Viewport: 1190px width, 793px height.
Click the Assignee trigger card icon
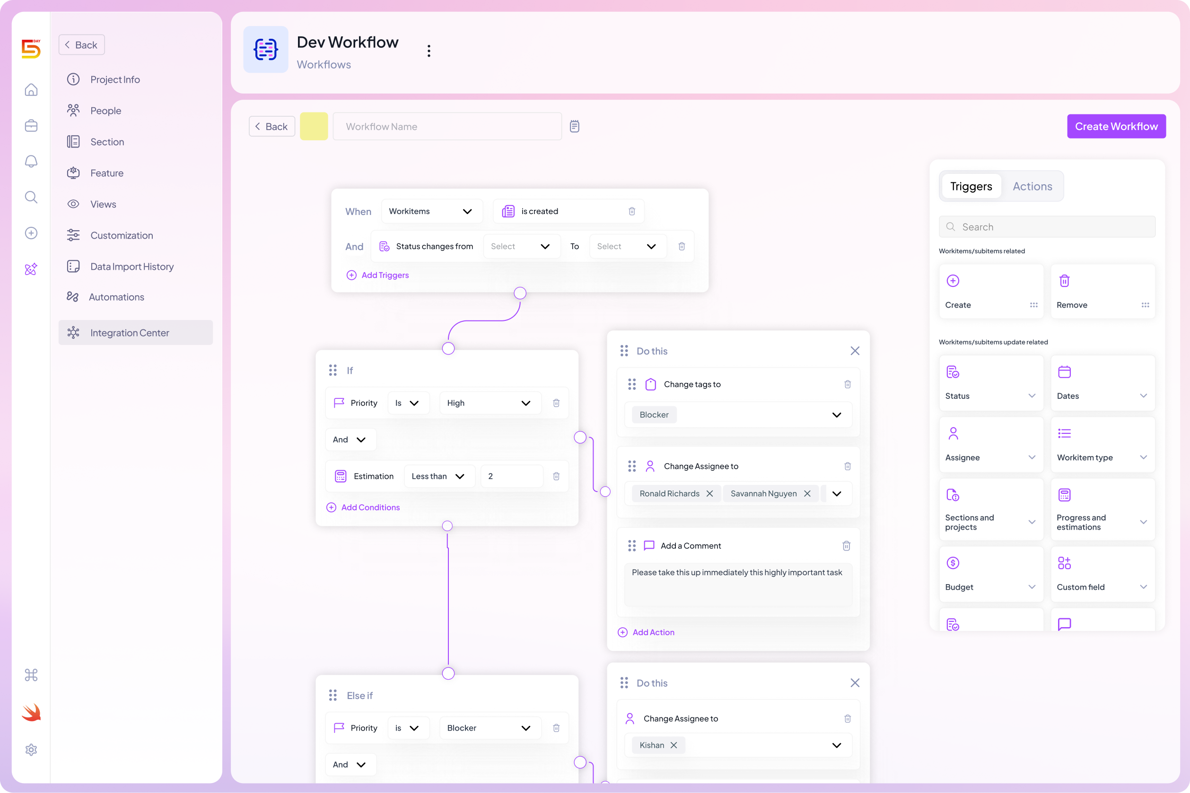pyautogui.click(x=954, y=433)
